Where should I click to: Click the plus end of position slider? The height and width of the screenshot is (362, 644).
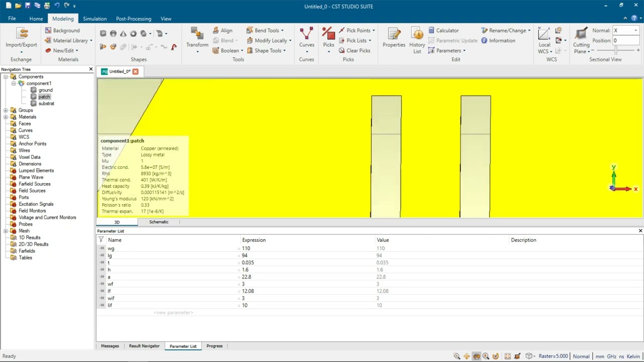click(638, 50)
